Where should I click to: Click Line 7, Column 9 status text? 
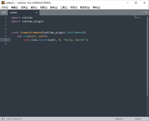(14, 119)
